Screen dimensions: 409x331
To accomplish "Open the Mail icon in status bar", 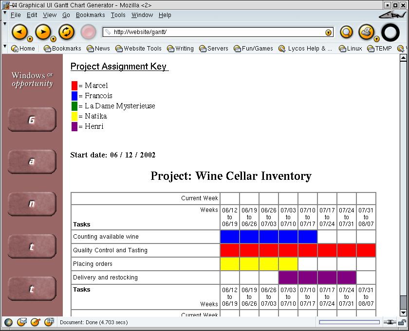I will tap(22, 322).
